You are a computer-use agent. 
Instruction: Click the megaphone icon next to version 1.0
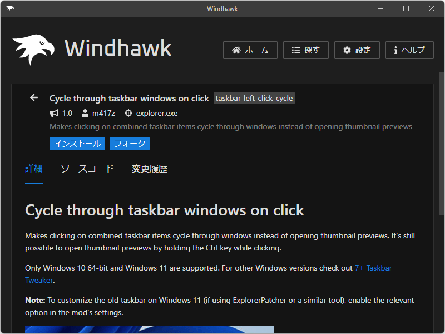click(x=53, y=113)
